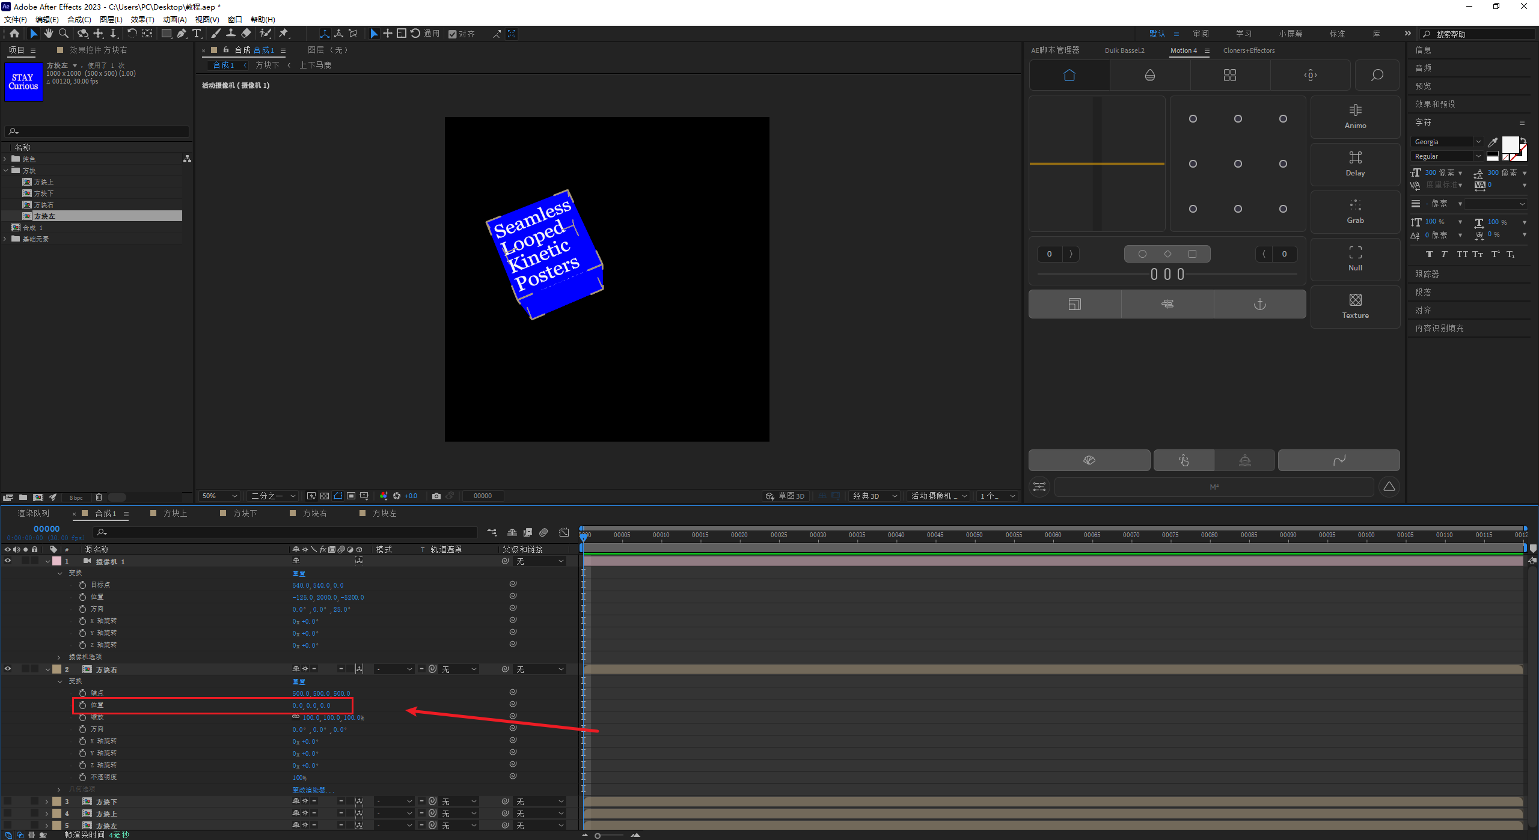
Task: Click the Motion 4 search icon
Action: (x=1377, y=75)
